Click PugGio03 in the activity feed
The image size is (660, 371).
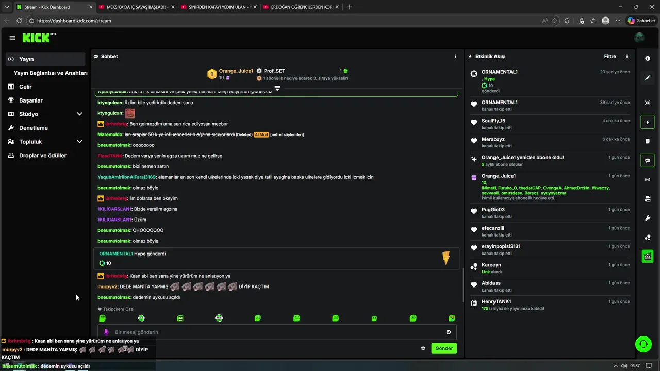point(493,210)
